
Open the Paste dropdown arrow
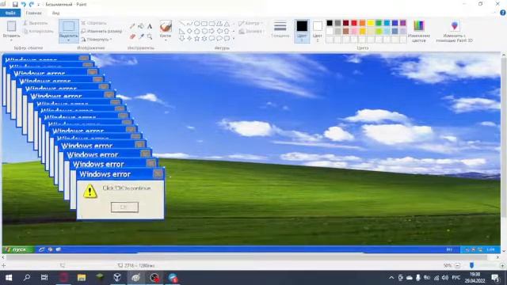point(11,40)
